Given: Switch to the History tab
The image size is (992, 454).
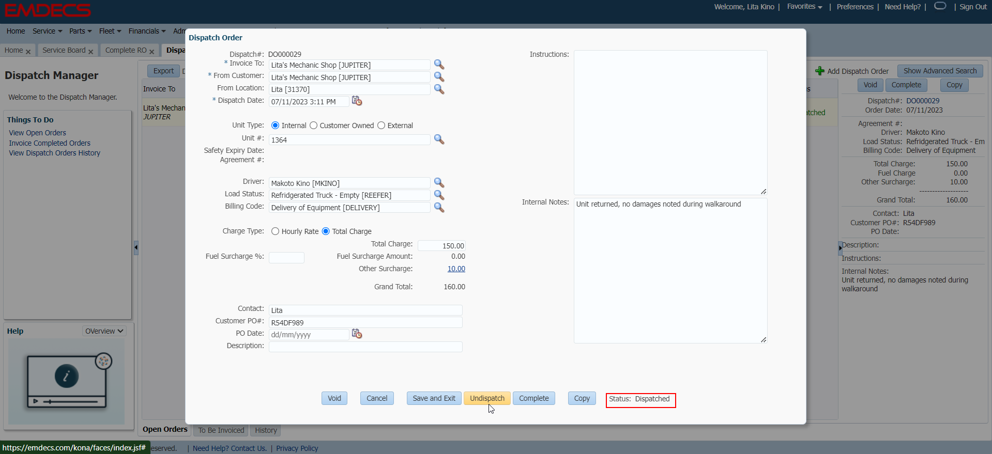Looking at the screenshot, I should point(266,430).
